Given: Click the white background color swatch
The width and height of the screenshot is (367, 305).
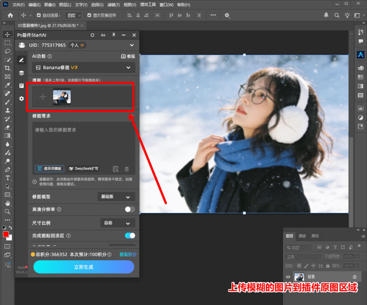Looking at the screenshot, I should pos(10,239).
